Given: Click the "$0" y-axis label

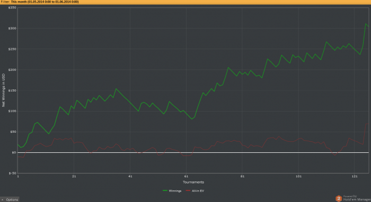Looking at the screenshot, I should click(14, 152).
